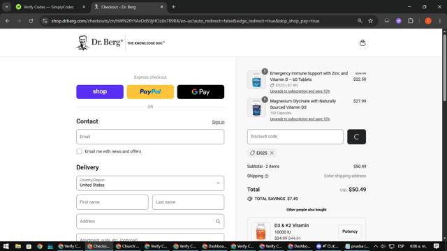447x251 pixels.
Task: Click Emergency Immune Support product thumbnail
Action: coord(256,79)
